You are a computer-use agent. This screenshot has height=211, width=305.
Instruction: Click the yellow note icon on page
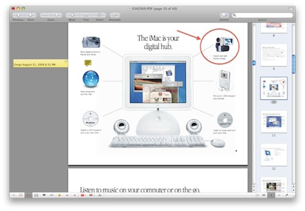88,63
